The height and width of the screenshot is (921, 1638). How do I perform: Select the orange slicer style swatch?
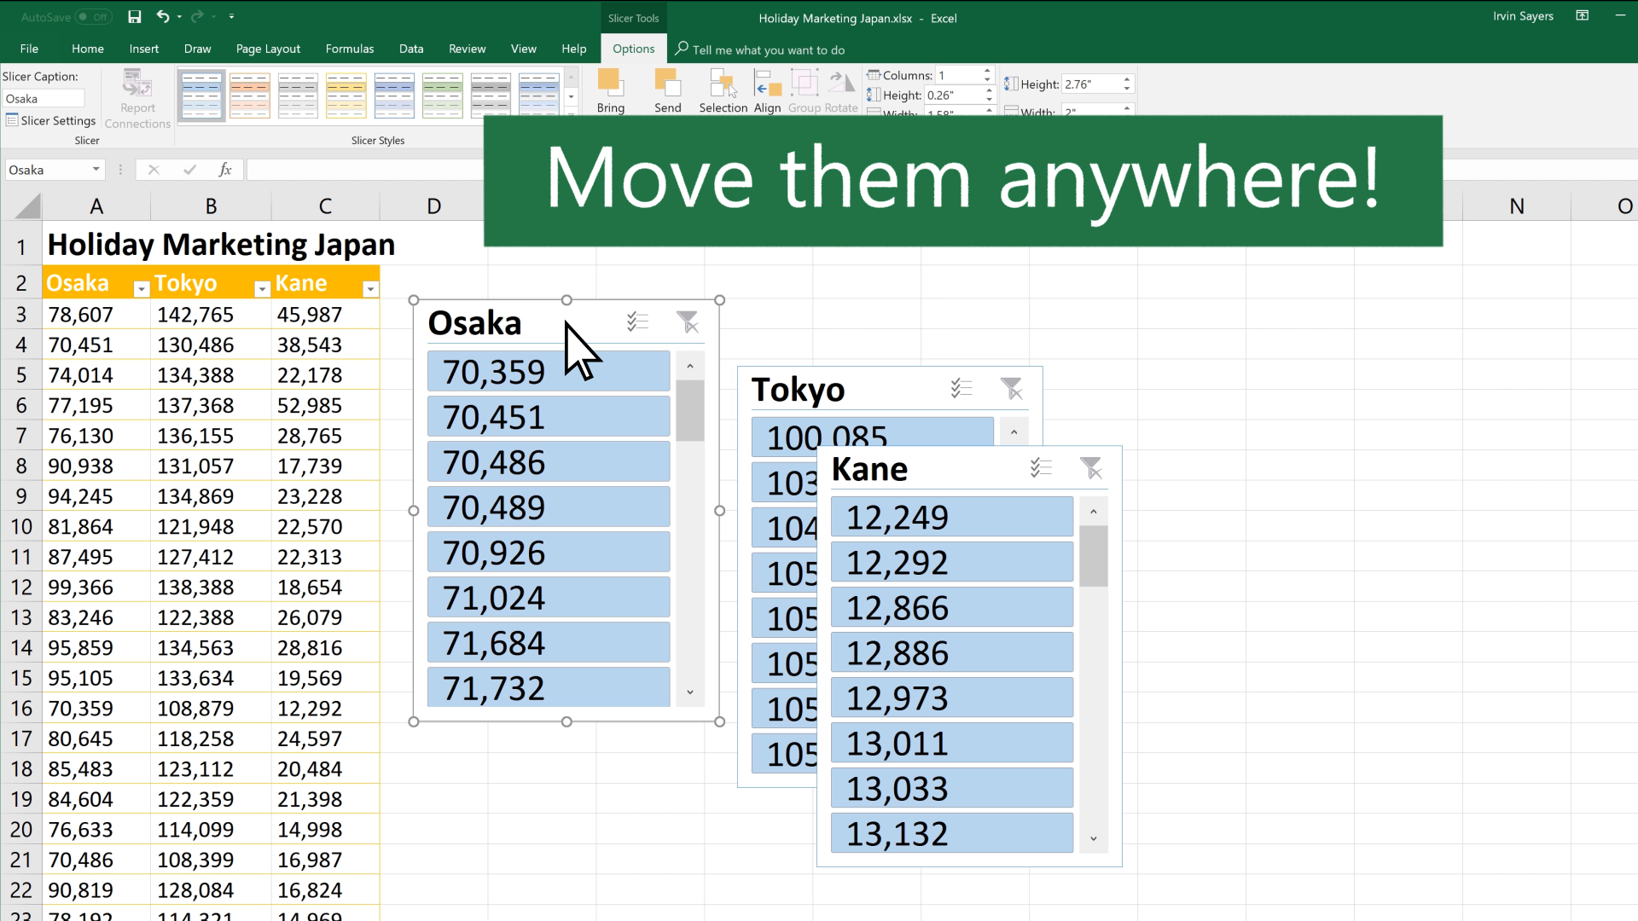point(250,95)
